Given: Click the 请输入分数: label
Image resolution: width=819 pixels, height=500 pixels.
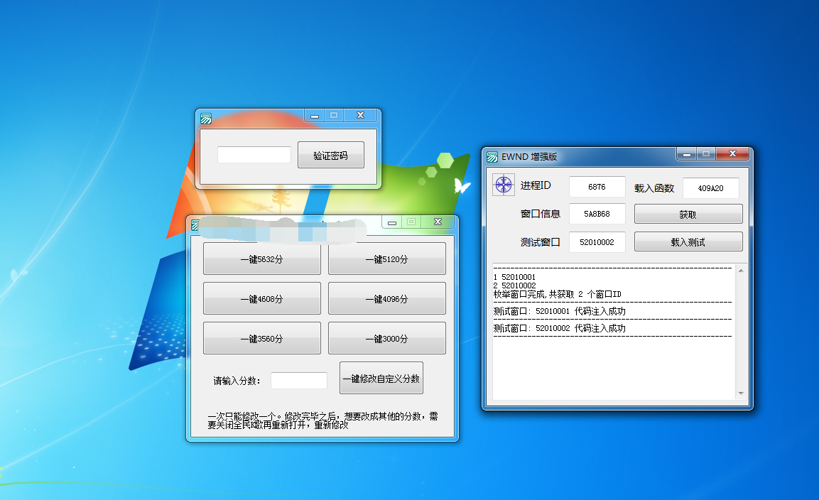Looking at the screenshot, I should point(237,381).
